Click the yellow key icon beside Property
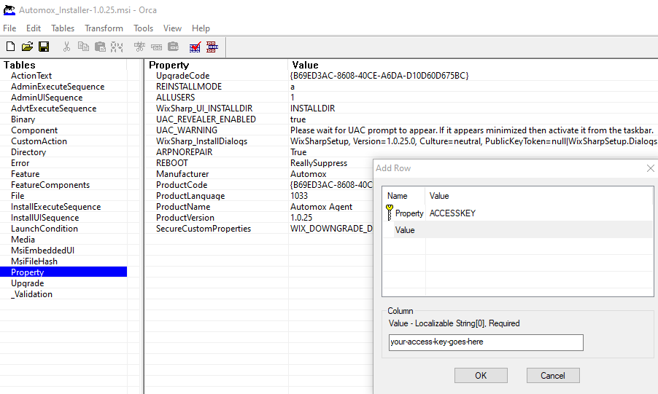Screen dimensions: 658x394 click(x=390, y=213)
